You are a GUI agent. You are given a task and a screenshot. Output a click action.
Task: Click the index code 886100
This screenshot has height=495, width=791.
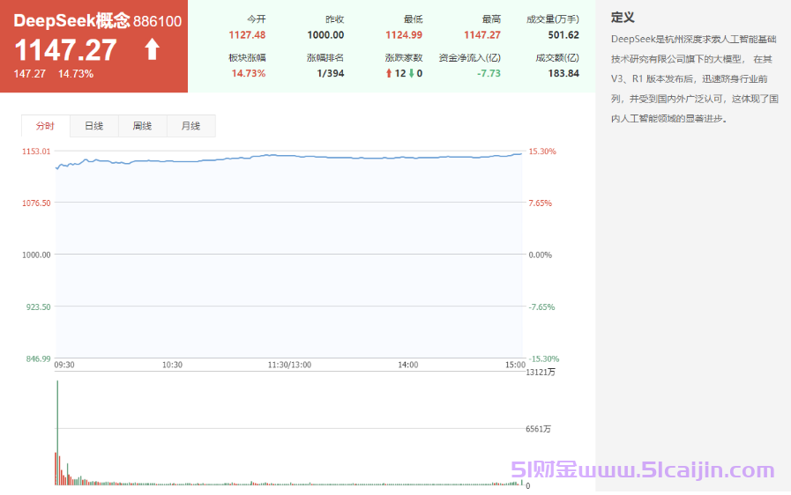pos(157,21)
